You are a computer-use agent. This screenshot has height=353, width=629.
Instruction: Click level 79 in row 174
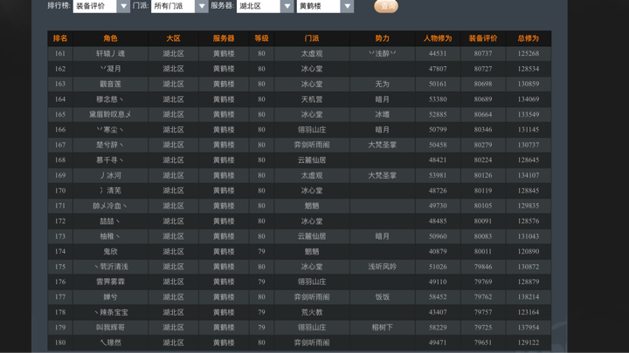[x=261, y=251]
